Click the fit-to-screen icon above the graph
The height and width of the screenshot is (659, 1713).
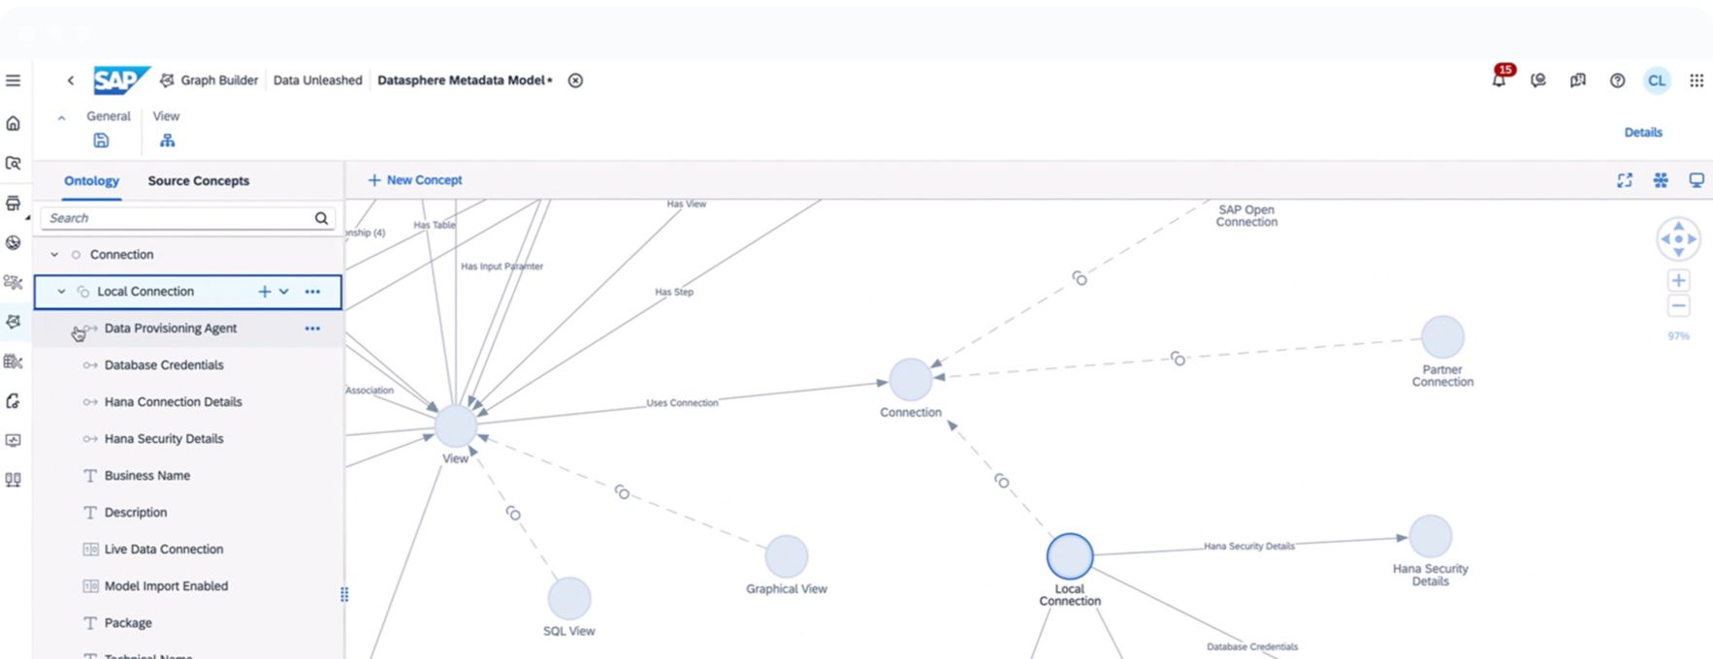pos(1624,180)
